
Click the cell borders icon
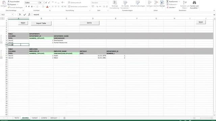37,7
